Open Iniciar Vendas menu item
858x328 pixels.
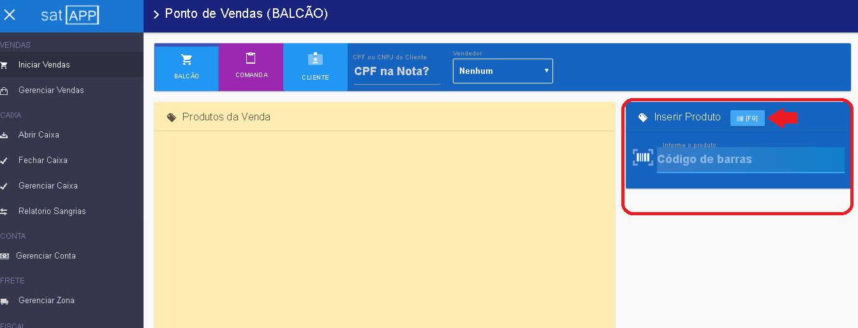[44, 65]
